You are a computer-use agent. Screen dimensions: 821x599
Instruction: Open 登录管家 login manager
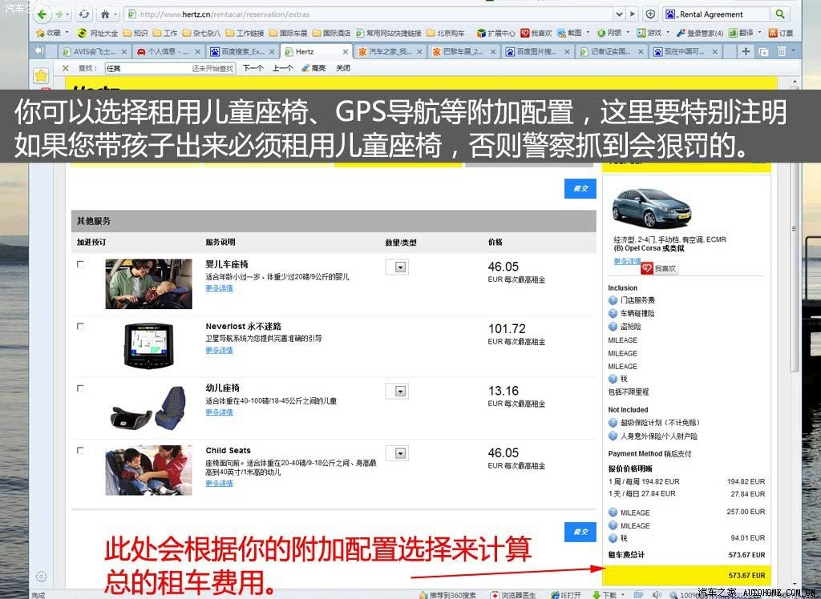point(699,33)
